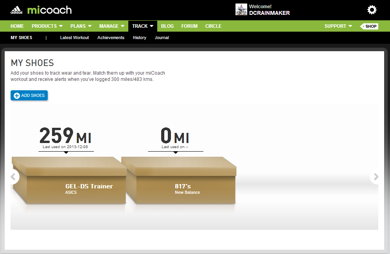
Task: Open Journal submenu link
Action: (162, 38)
